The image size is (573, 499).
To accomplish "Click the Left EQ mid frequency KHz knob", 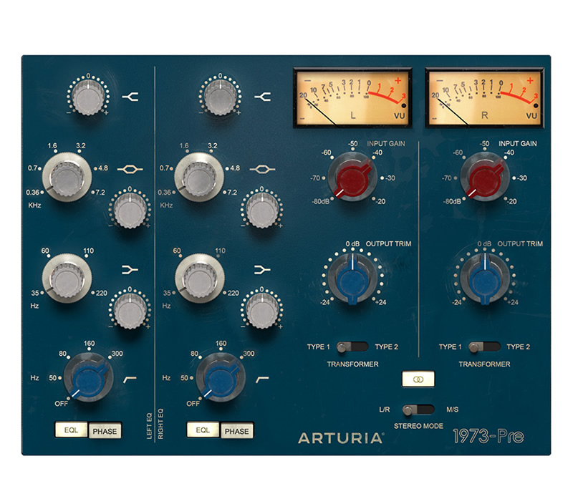I will click(x=67, y=177).
